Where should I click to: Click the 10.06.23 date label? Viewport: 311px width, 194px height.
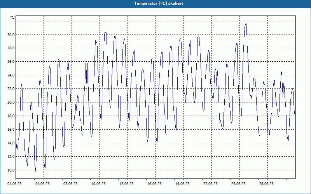98,184
